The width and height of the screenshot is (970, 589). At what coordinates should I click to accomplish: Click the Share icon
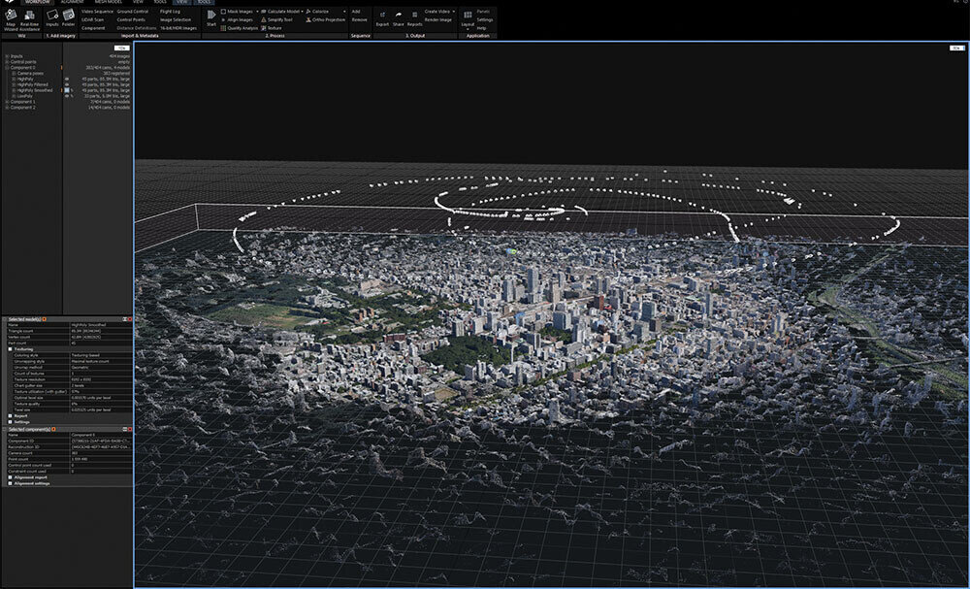coord(398,15)
